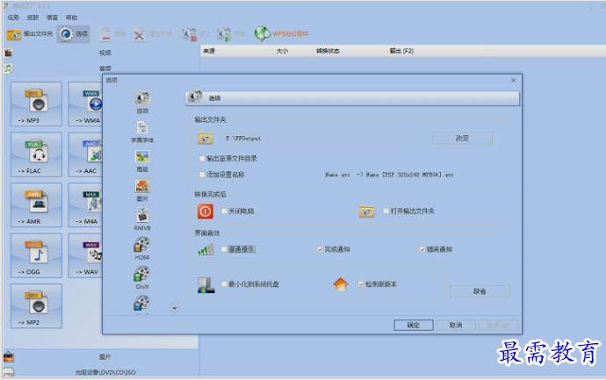The height and width of the screenshot is (380, 606).
Task: Click the 转换状态 column header
Action: pos(350,51)
